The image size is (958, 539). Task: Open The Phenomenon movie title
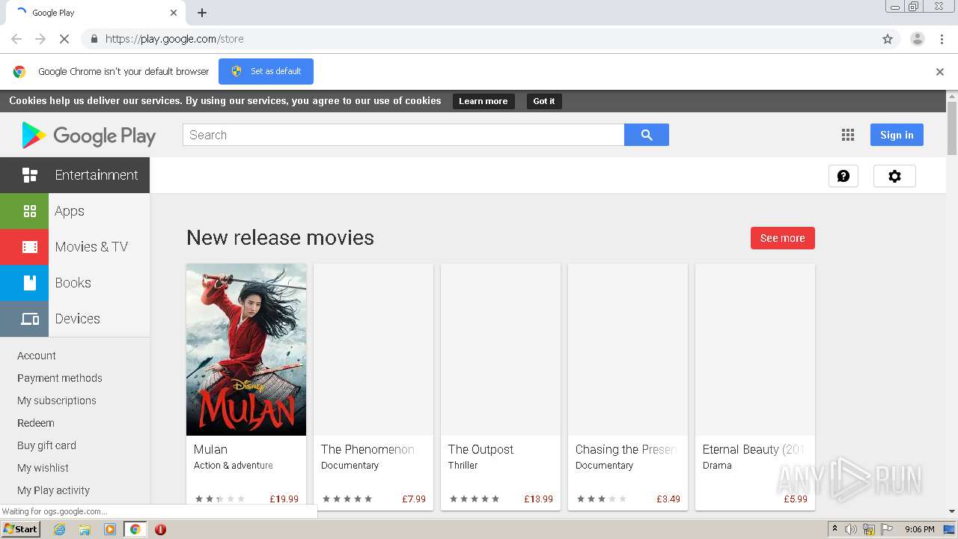[367, 449]
